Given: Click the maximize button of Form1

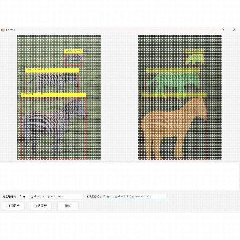Looking at the screenshot, I should point(222,30).
